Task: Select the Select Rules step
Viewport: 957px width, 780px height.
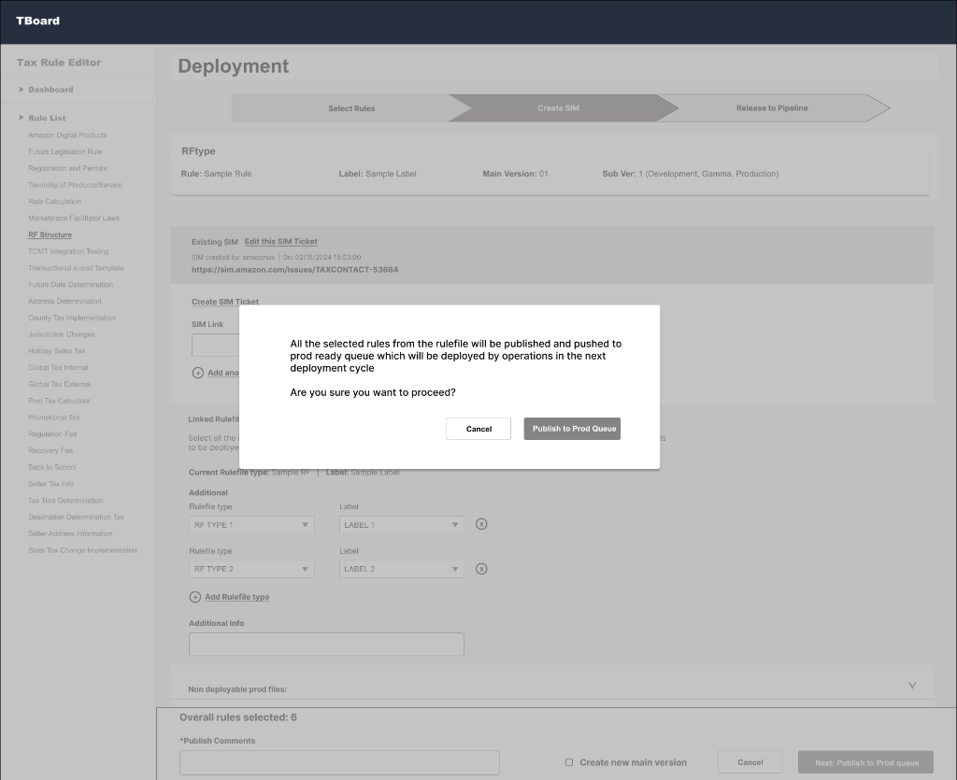Action: [x=351, y=107]
